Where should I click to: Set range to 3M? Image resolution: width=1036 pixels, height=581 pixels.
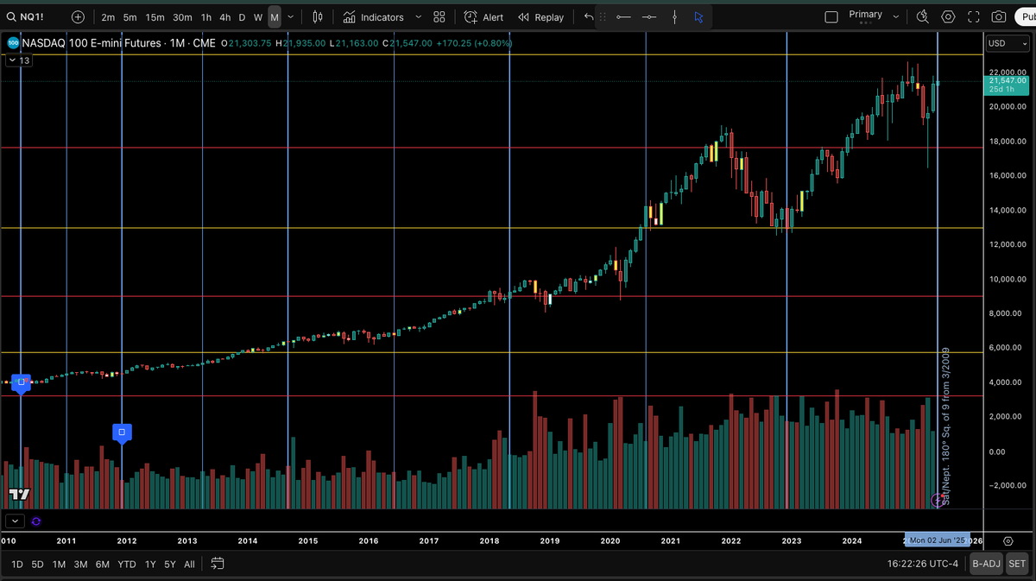[x=80, y=564]
